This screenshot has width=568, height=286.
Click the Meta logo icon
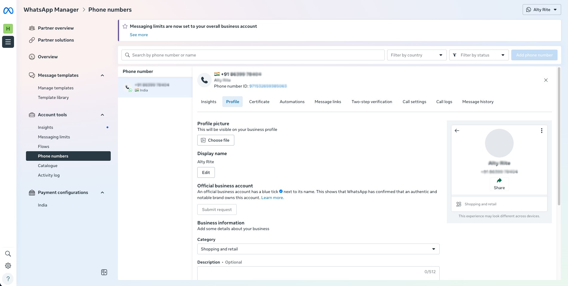tap(8, 11)
